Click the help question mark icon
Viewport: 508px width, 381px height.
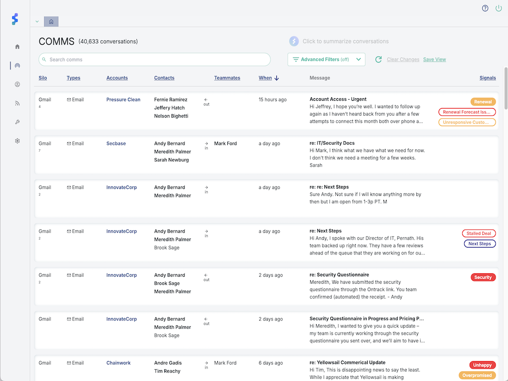(485, 8)
